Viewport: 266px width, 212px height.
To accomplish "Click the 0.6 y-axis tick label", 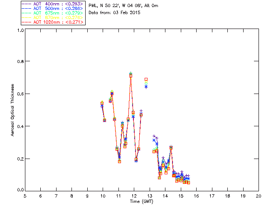I will click(x=20, y=94).
